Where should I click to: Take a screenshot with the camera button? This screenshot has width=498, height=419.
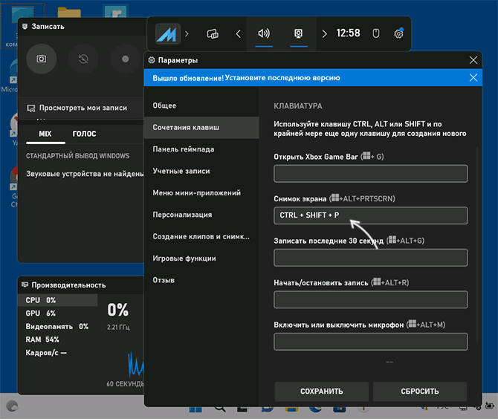(x=42, y=59)
